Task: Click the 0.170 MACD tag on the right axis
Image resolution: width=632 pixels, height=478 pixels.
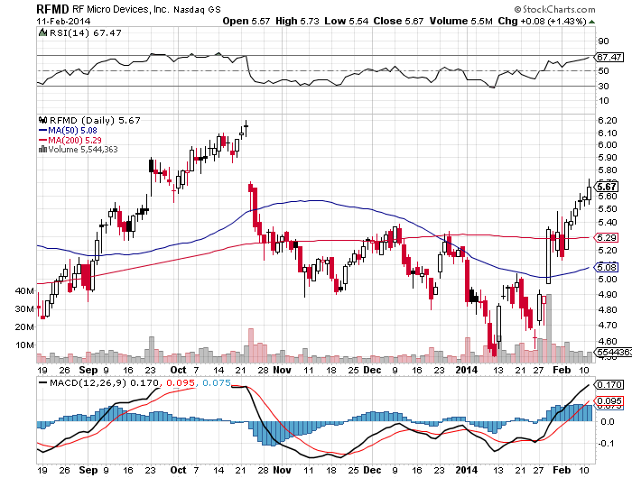Action: (609, 384)
